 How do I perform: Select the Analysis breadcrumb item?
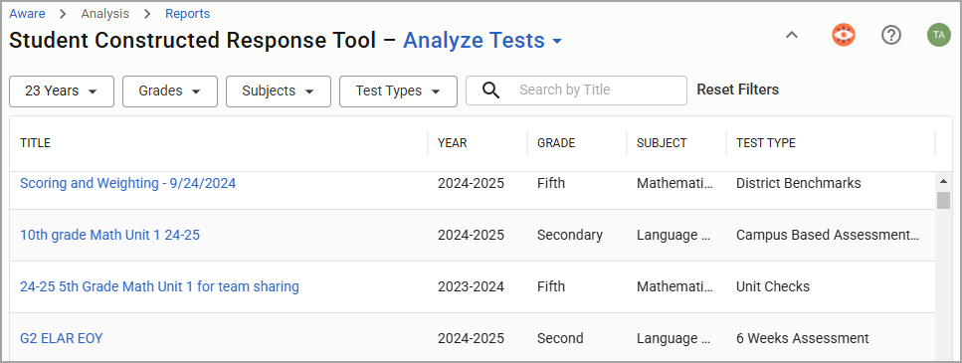click(104, 14)
